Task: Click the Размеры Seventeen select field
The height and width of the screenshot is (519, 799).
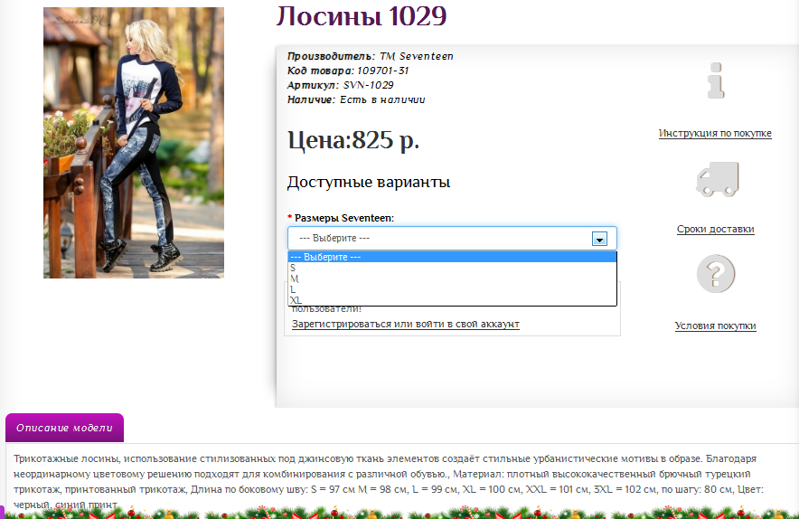Action: [x=443, y=238]
